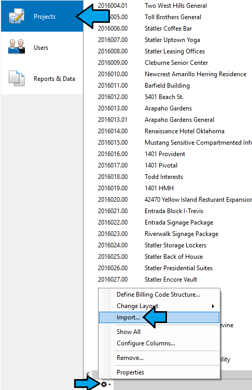Click project number 2016013.00
This screenshot has width=252, height=390.
pyautogui.click(x=113, y=108)
